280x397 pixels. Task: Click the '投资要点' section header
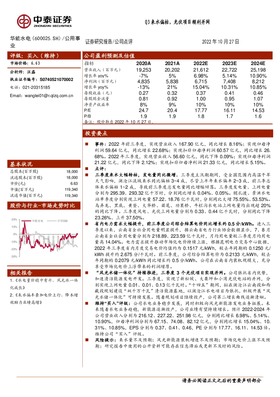(x=178, y=133)
